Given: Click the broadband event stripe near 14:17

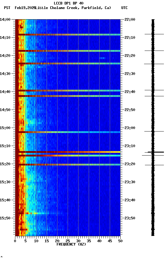Looking at the screenshot, I should click(69, 51).
